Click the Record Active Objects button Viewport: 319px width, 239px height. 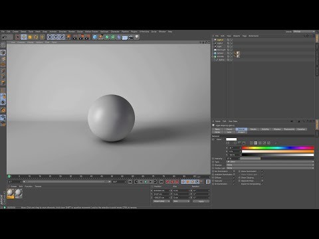[x=167, y=182]
